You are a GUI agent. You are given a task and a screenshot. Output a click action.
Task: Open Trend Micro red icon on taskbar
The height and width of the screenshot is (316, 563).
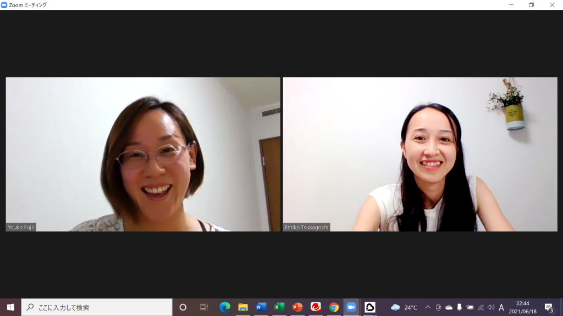click(316, 307)
